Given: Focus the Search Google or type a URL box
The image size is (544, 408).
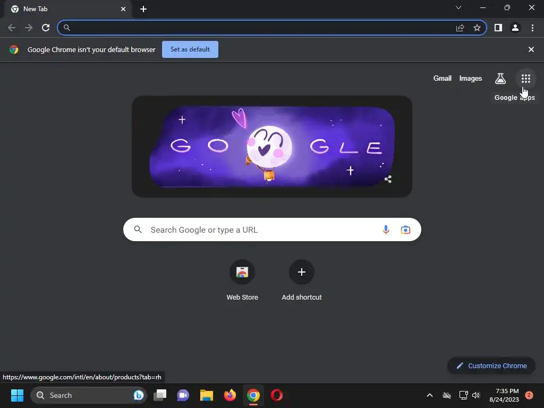Looking at the screenshot, I should click(272, 229).
